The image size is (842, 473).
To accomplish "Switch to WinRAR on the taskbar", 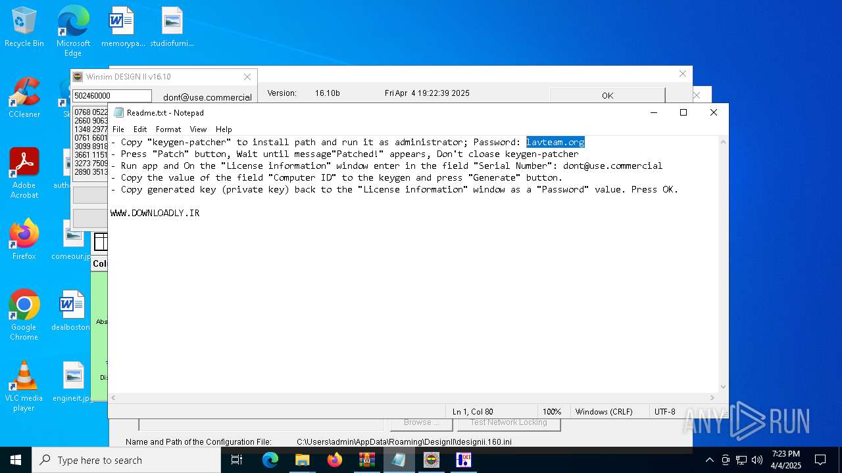I will (367, 460).
